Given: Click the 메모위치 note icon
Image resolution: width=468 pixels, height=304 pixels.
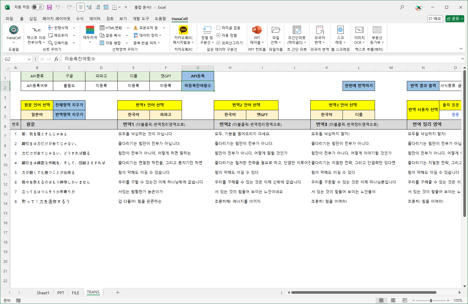Looking at the screenshot, I should 51,35.
